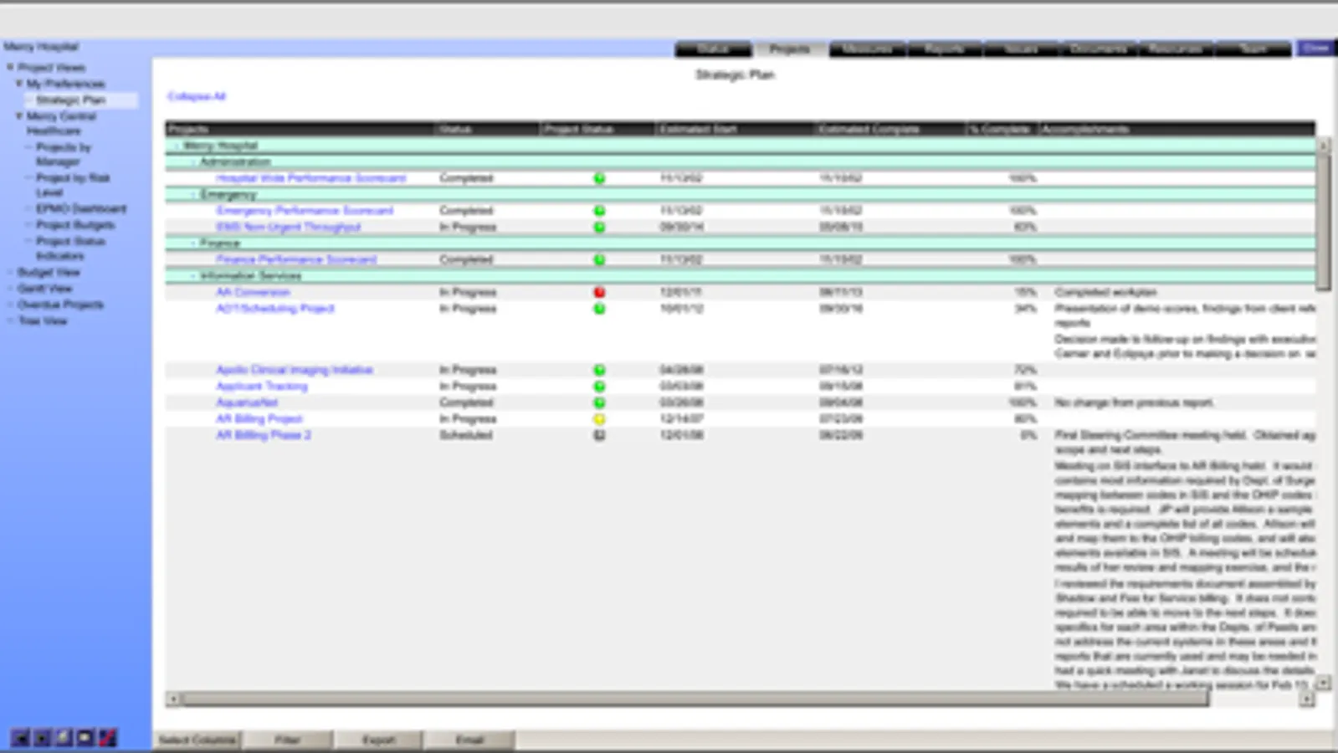Click green status dot for Applicant Tracking
Image resolution: width=1338 pixels, height=753 pixels.
pos(599,387)
